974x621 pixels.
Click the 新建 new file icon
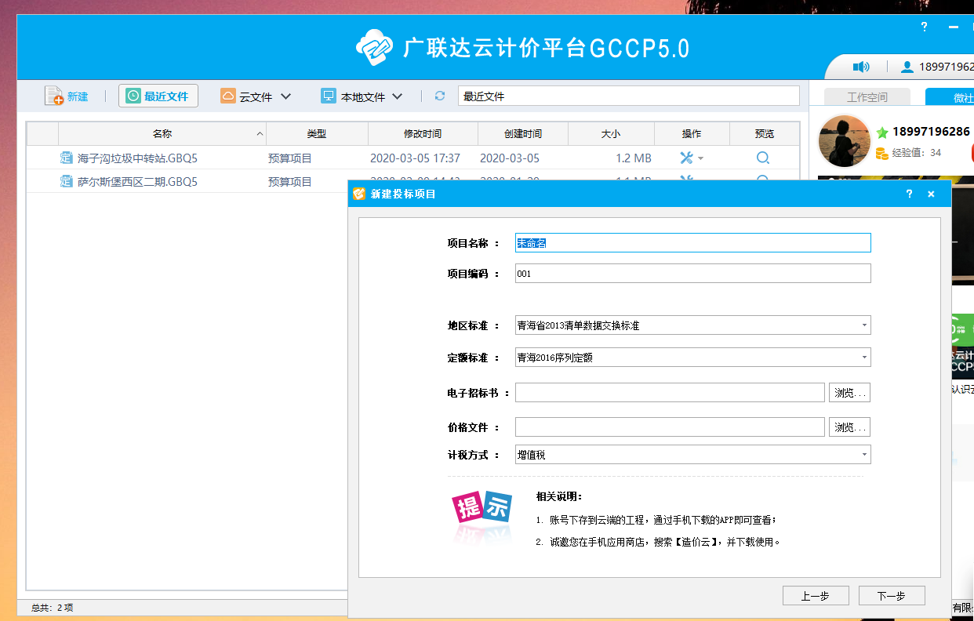[54, 96]
